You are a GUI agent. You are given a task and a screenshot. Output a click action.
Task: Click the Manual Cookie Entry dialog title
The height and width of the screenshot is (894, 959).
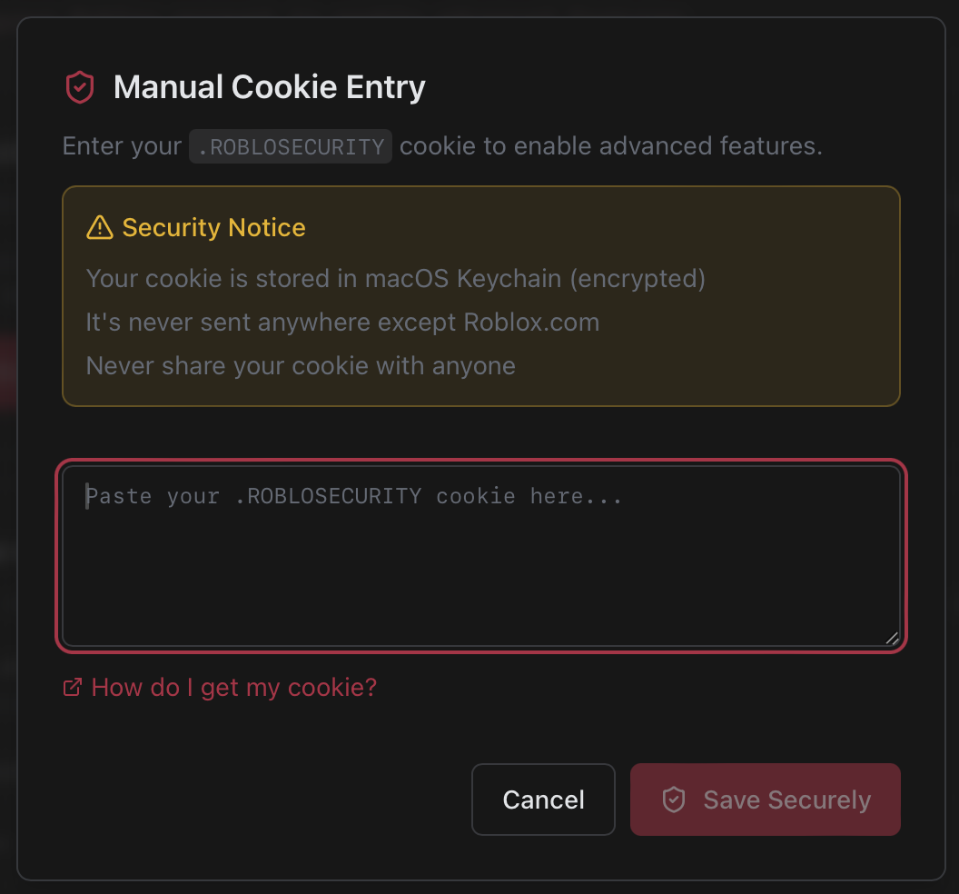(x=269, y=87)
